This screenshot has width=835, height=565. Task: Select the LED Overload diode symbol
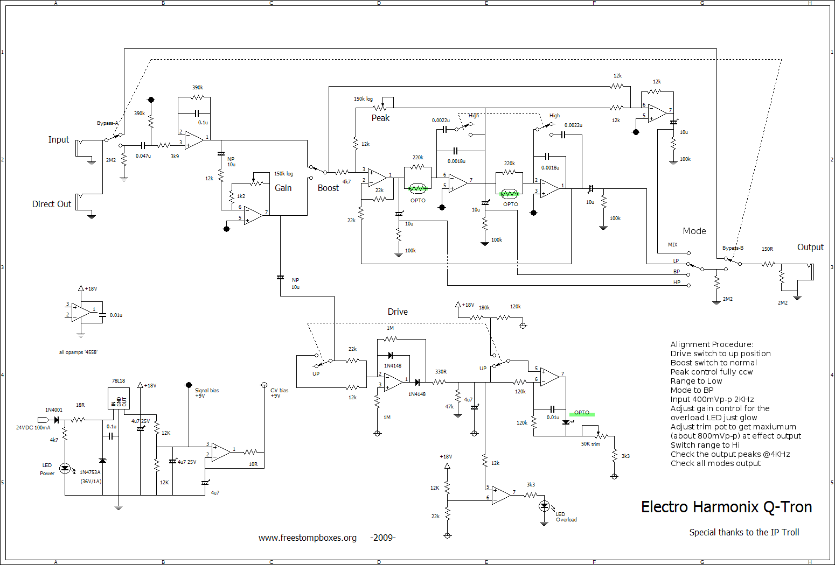tap(544, 506)
